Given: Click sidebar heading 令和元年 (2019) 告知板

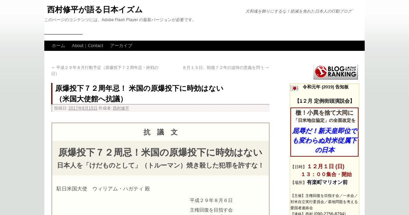Looking at the screenshot, I should pyautogui.click(x=325, y=87).
